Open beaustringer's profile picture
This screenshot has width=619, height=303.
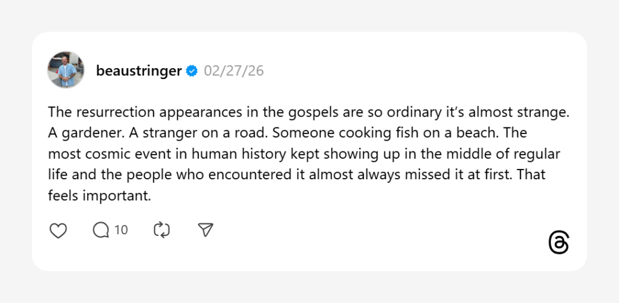pyautogui.click(x=66, y=69)
